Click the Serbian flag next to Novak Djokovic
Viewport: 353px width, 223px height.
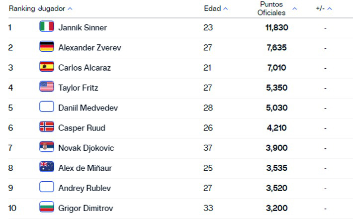coord(47,147)
